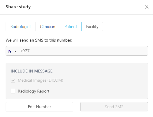Screen dimensions: 153x117
Task: Focus the phone number input field
Action: click(77, 51)
